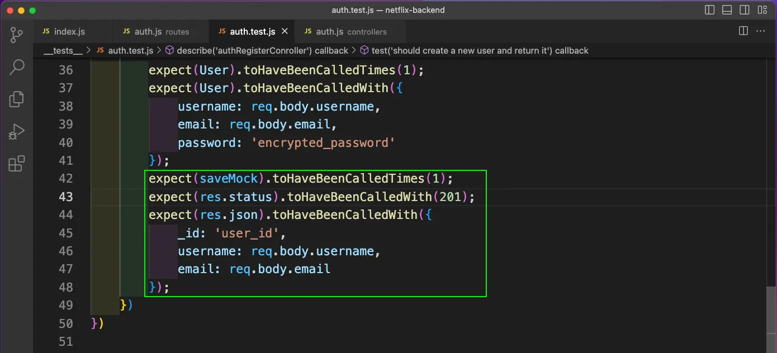Open the Extensions view
Viewport: 777px width, 353px height.
(17, 164)
